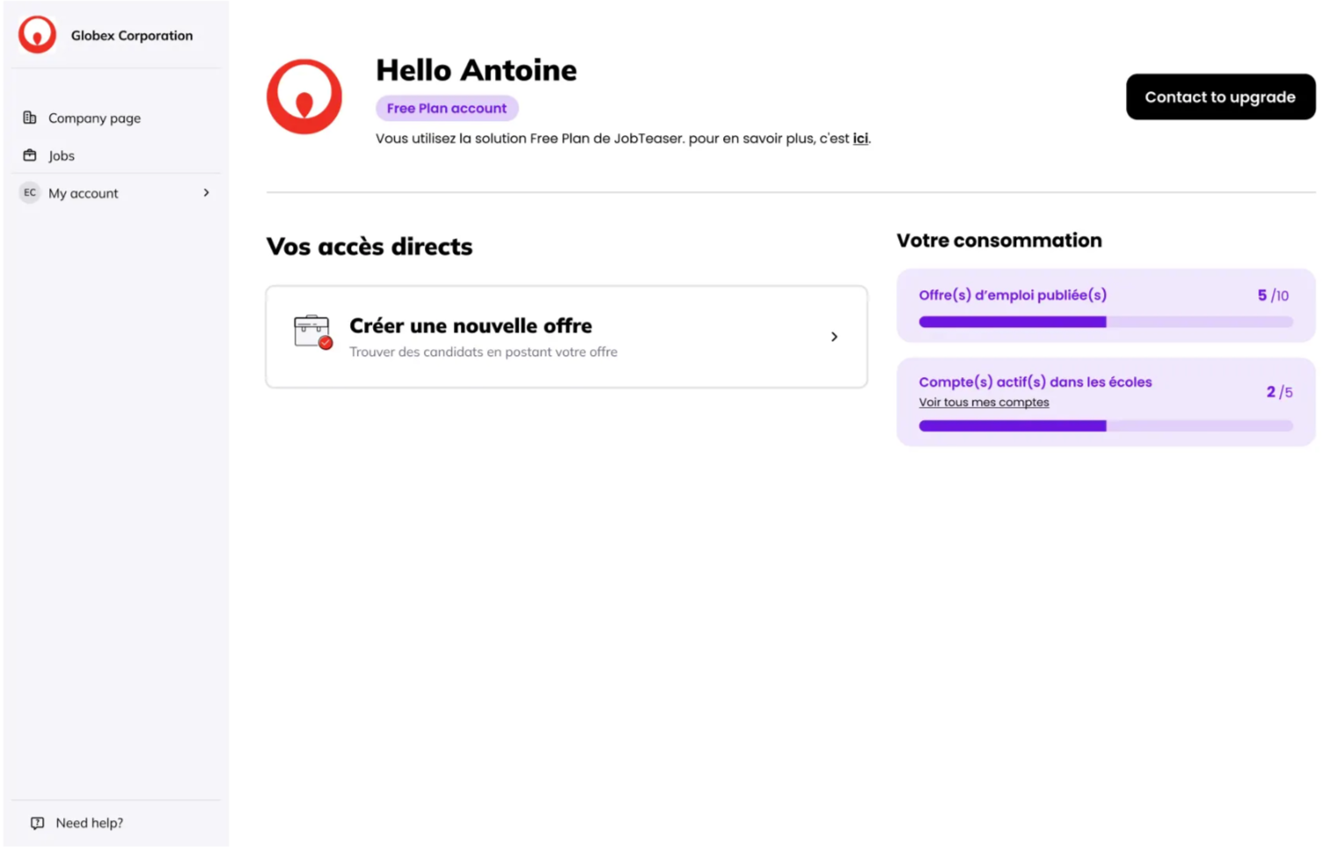Click the Company page building icon
This screenshot has width=1326, height=849.
coord(30,118)
